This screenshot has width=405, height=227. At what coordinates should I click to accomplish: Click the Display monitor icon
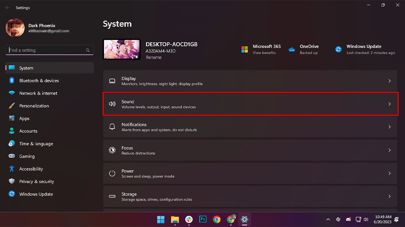point(112,81)
